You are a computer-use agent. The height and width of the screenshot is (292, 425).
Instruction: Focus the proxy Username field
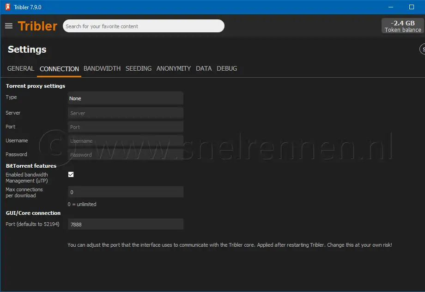(x=126, y=141)
